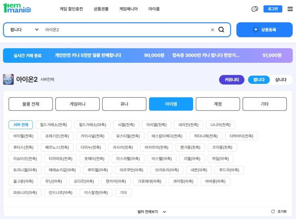
Task: Pick 코치룽(천족) server chip
Action: point(222,147)
